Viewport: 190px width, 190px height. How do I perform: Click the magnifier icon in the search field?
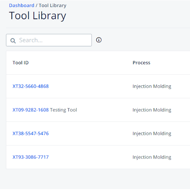click(x=13, y=40)
